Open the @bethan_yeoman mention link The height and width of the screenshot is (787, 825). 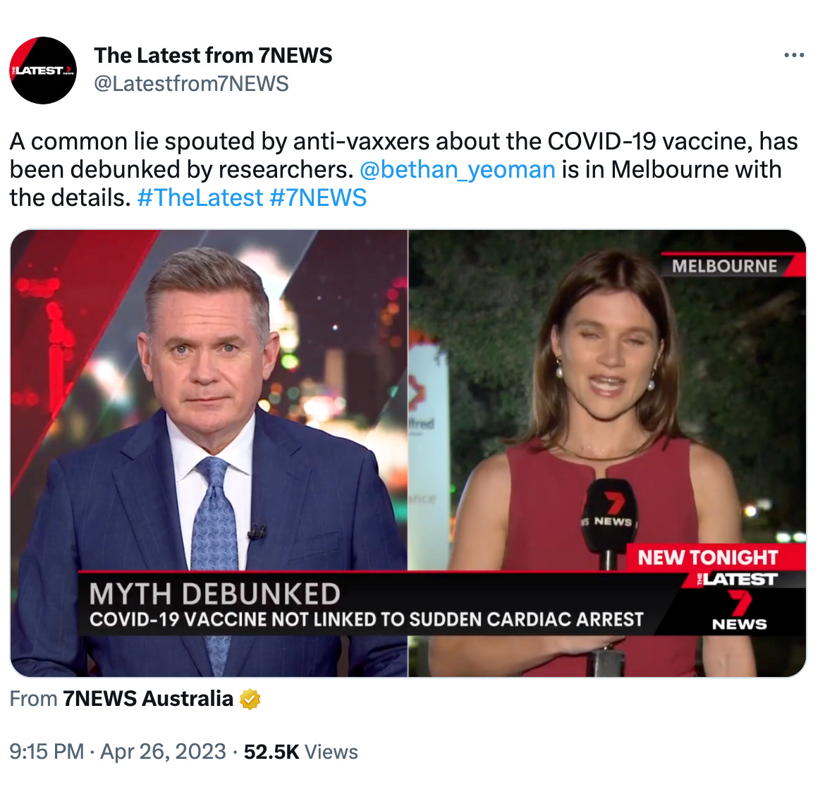coord(457,170)
